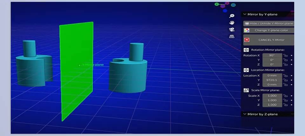The image size is (305, 136).
Task: Click the color wheel icon for Y-plane color
Action: click(x=247, y=30)
